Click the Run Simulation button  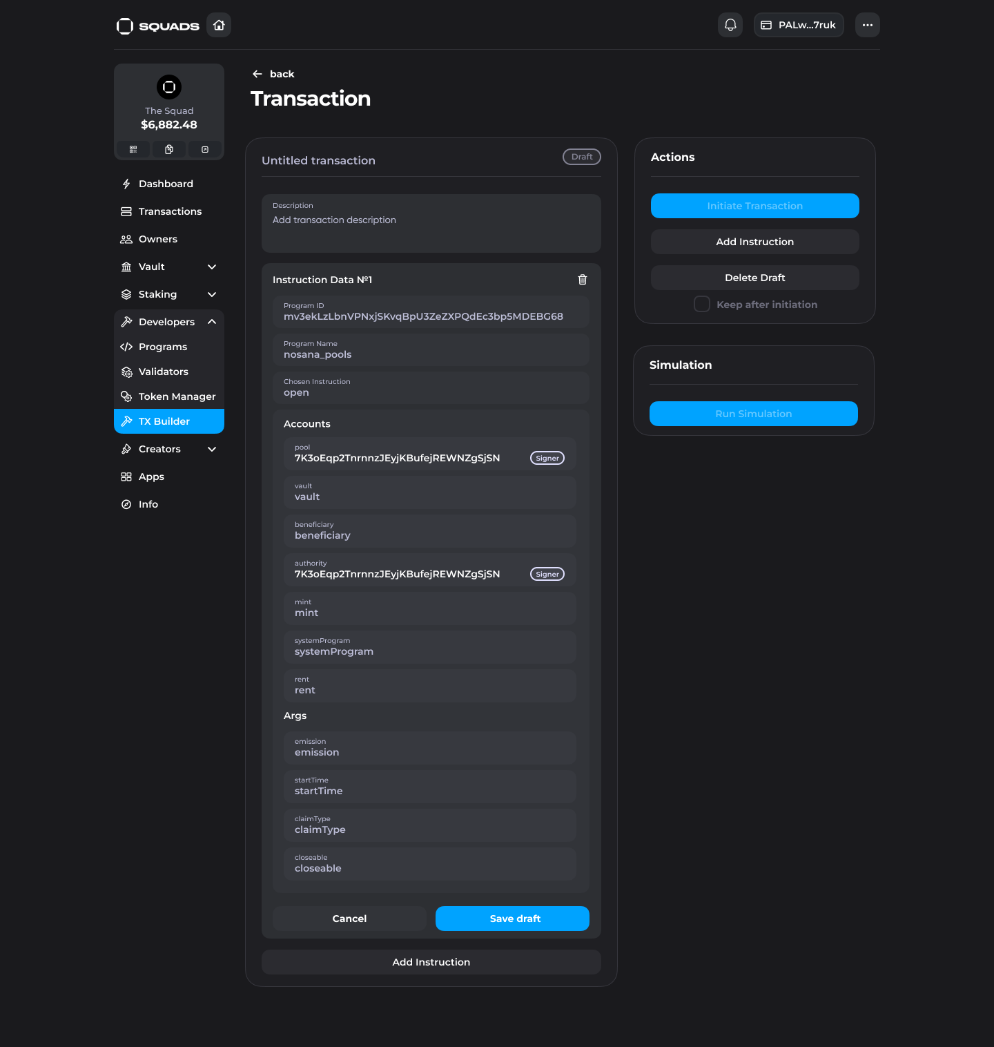[753, 414]
